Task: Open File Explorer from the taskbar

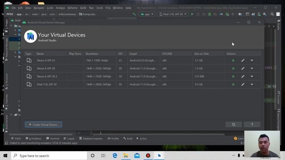Action: [126, 156]
